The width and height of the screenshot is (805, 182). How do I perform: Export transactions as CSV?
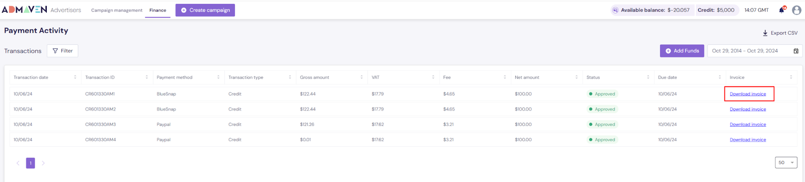click(780, 33)
